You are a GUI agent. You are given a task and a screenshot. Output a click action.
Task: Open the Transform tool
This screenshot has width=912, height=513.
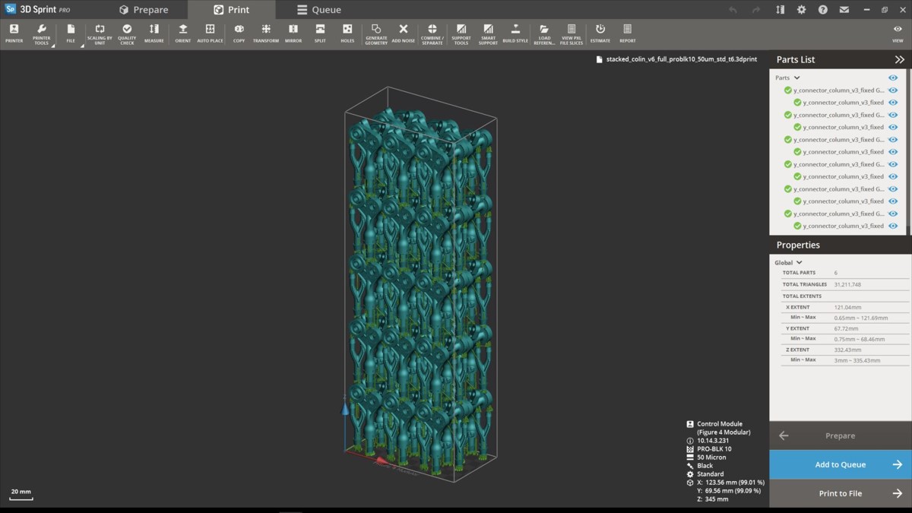click(266, 33)
